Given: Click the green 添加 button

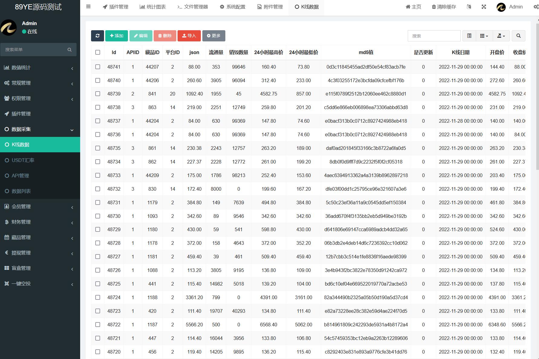Looking at the screenshot, I should pyautogui.click(x=116, y=36).
